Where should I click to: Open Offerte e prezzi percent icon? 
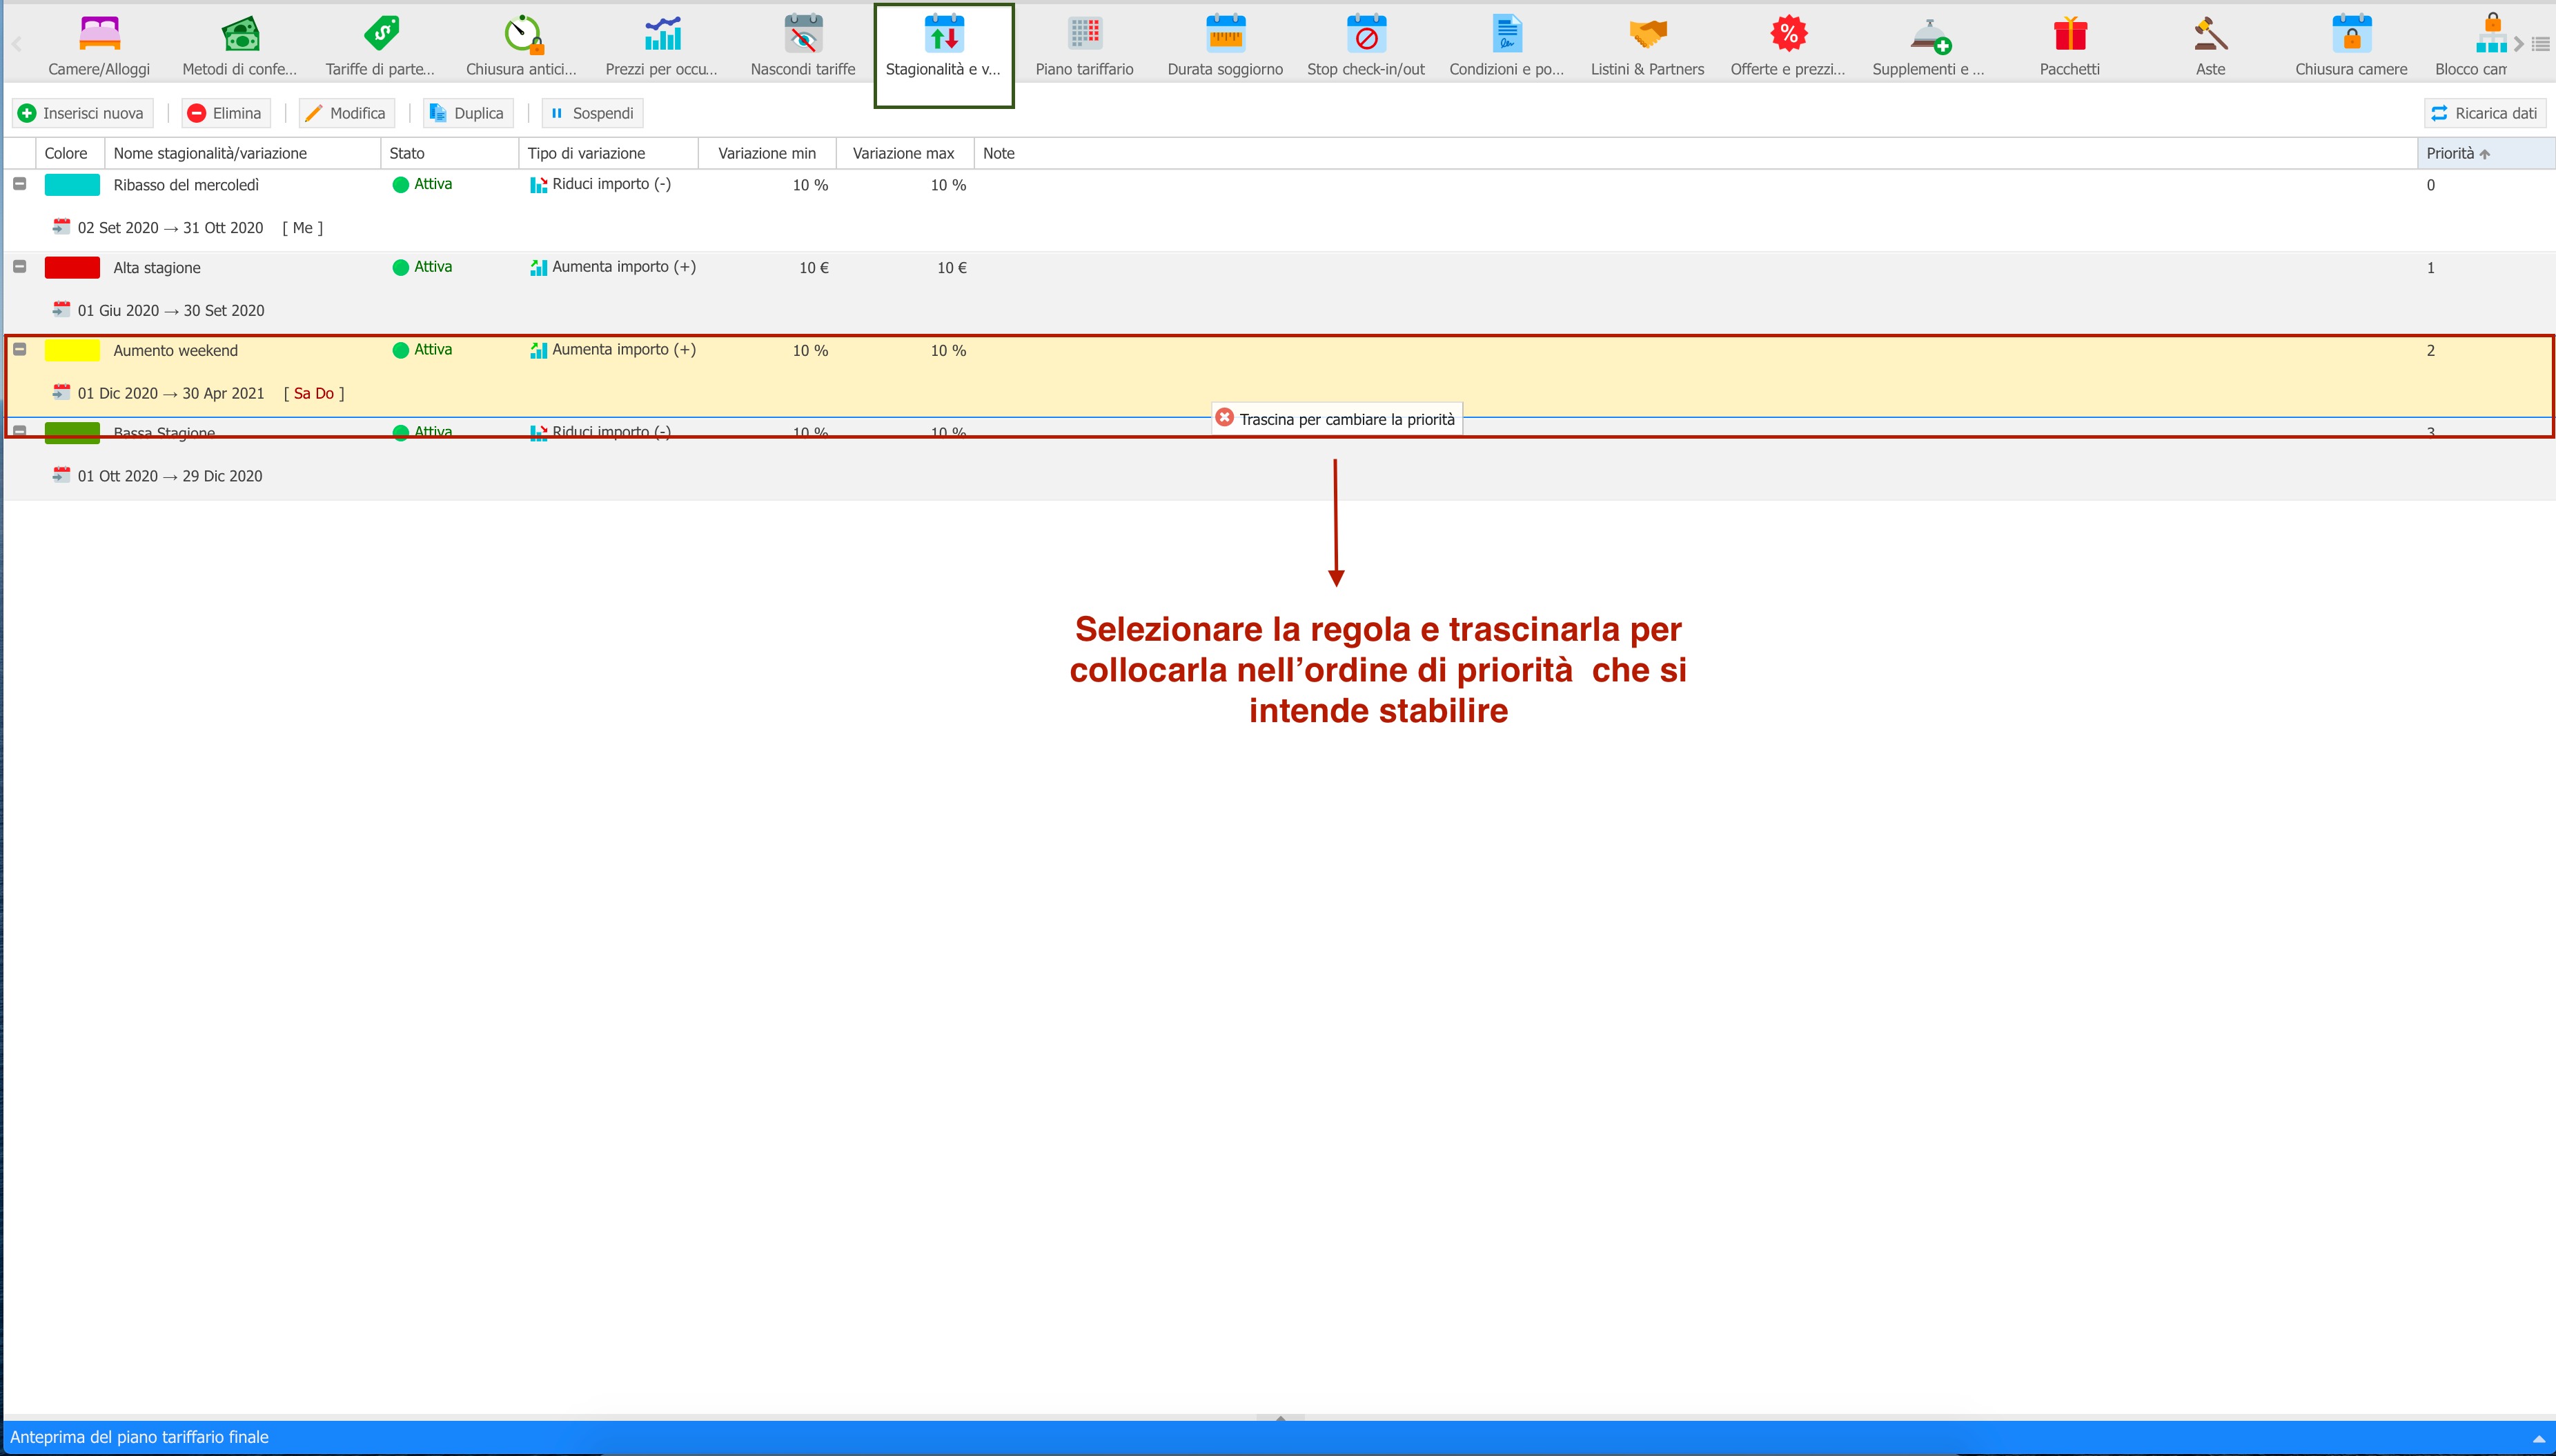pyautogui.click(x=1788, y=34)
